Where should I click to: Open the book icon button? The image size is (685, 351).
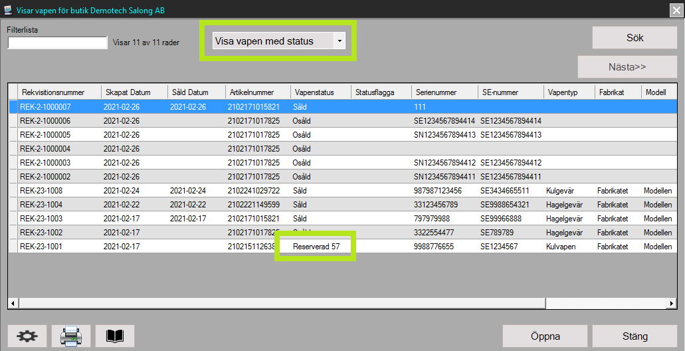click(115, 336)
